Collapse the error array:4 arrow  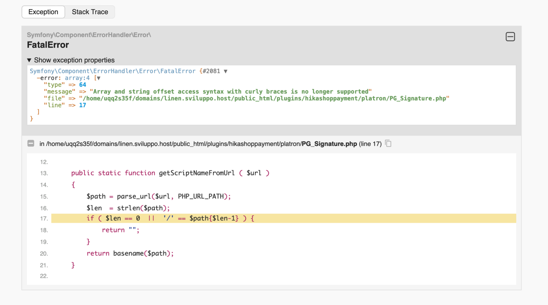coord(98,78)
